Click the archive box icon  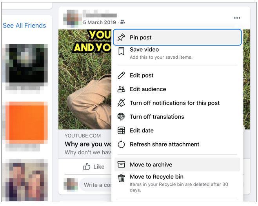pyautogui.click(x=122, y=164)
